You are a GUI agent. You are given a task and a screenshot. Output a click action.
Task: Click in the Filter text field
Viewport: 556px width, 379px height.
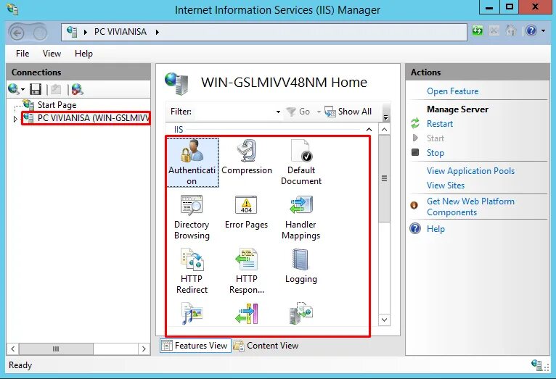pos(233,112)
